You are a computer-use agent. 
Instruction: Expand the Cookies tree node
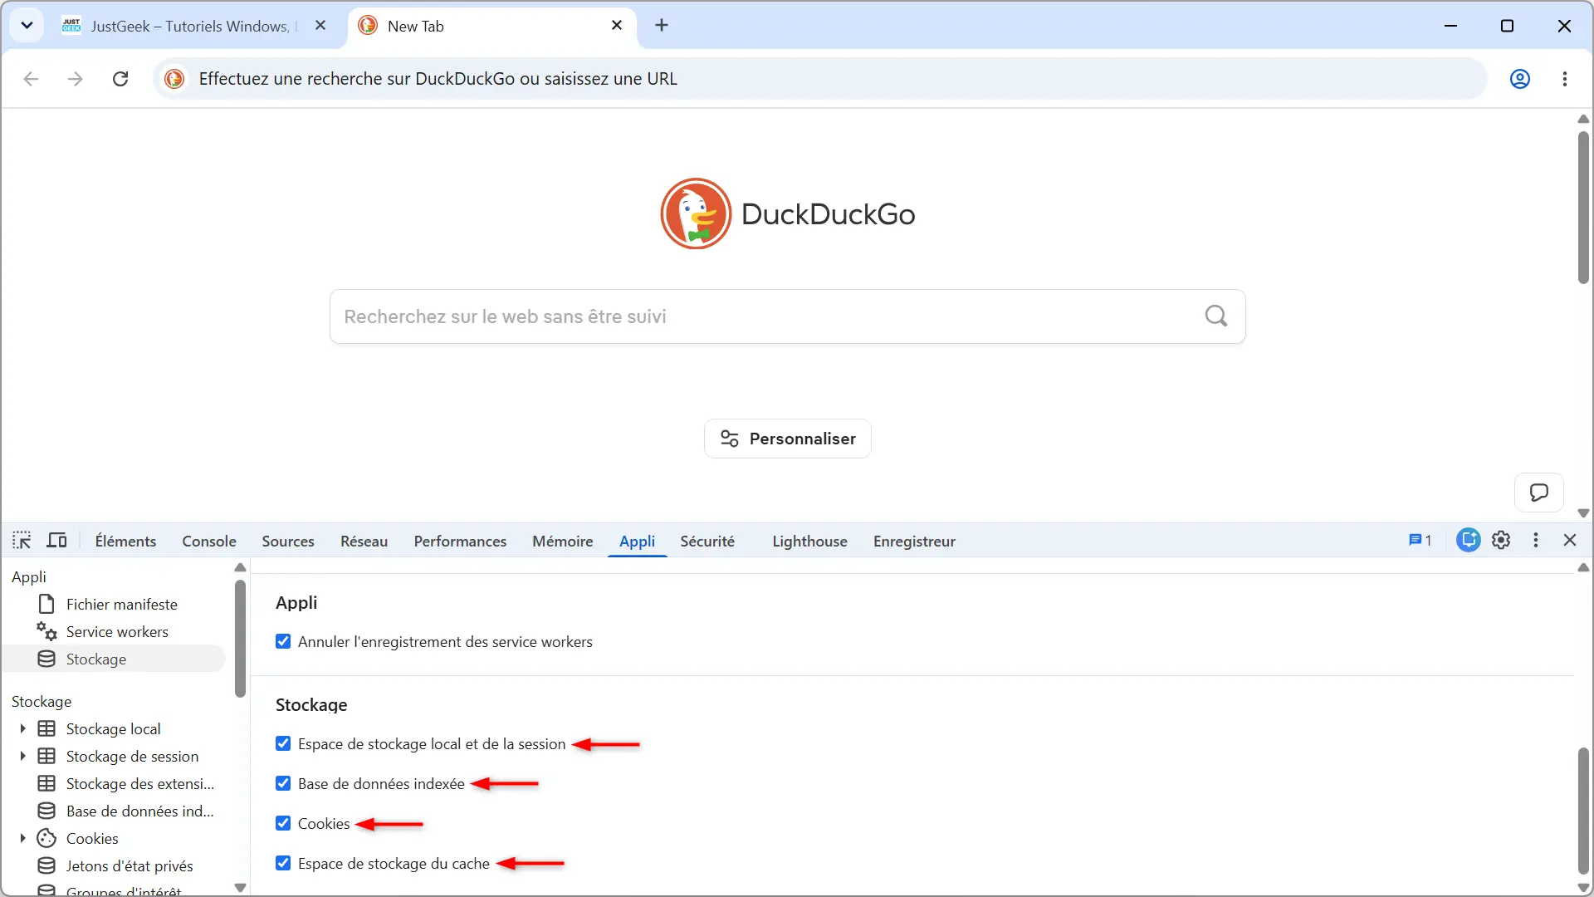point(22,839)
